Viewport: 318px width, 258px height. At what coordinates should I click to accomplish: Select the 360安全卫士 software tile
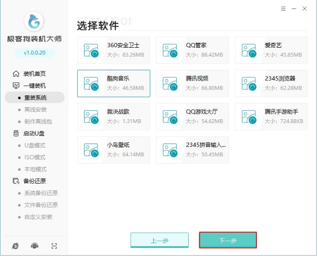click(x=114, y=51)
